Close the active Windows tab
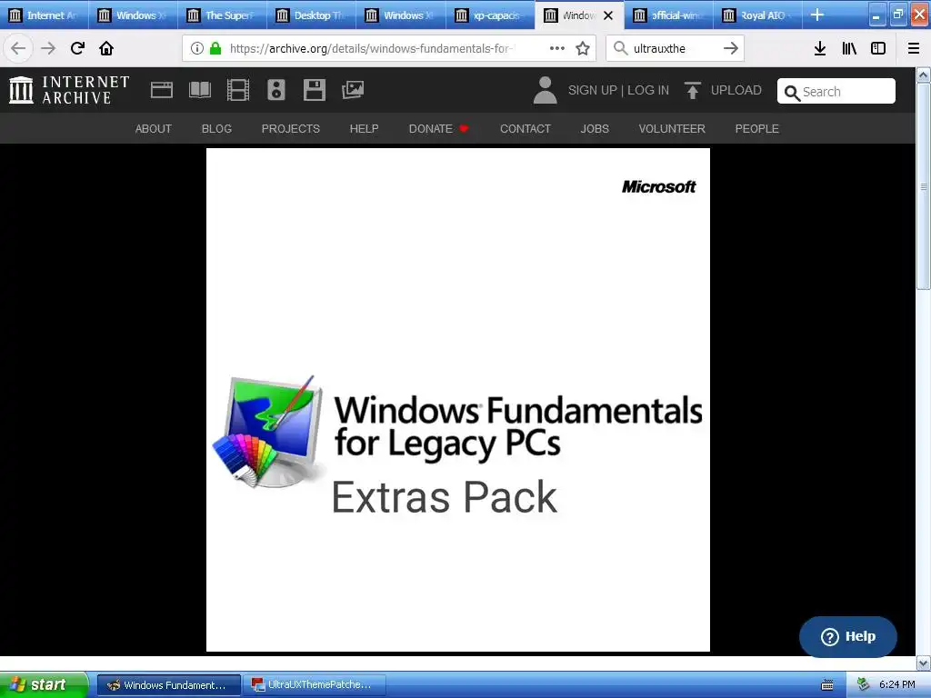The image size is (931, 698). (608, 15)
